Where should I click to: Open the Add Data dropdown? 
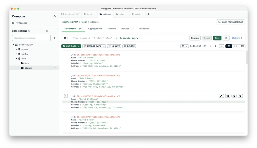71,46
